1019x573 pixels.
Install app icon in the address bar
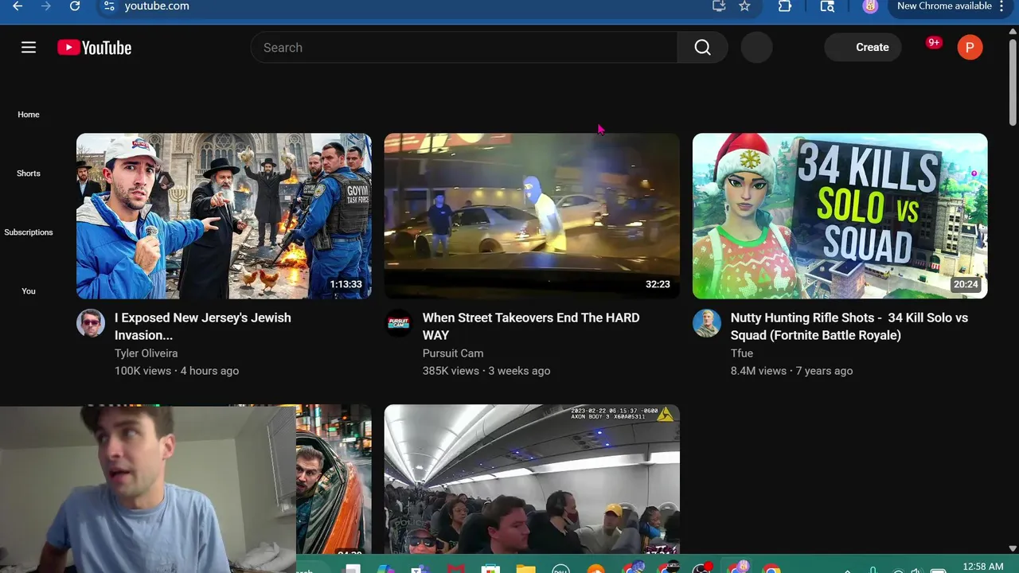[x=719, y=6]
